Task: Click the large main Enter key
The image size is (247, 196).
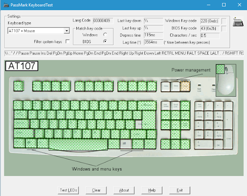Action: click(149, 120)
